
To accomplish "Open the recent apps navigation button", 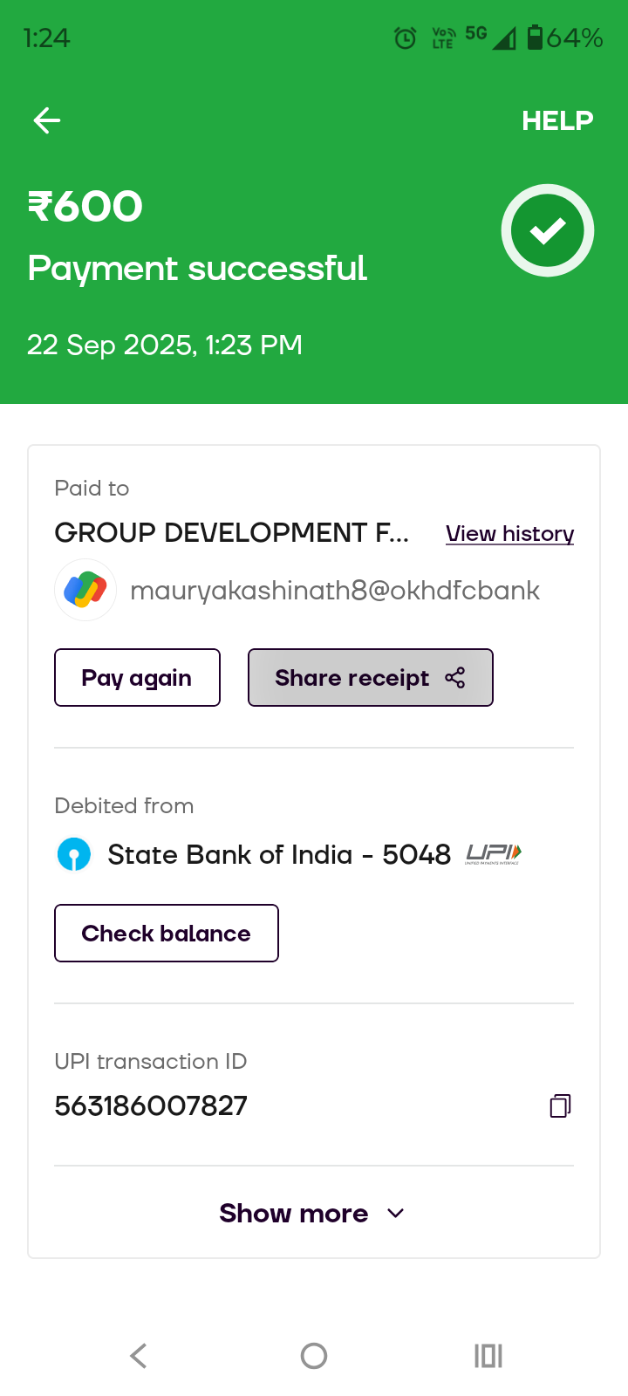I will [488, 1356].
